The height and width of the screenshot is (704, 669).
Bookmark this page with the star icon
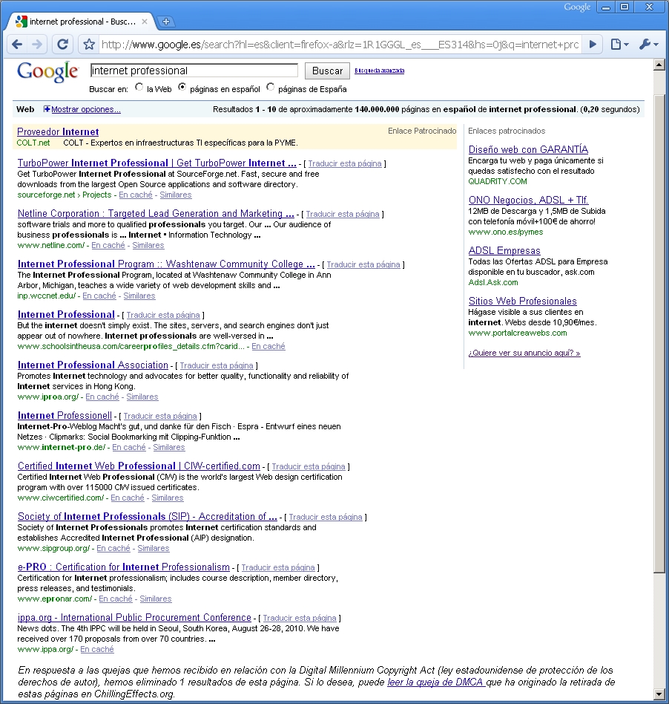(x=89, y=44)
